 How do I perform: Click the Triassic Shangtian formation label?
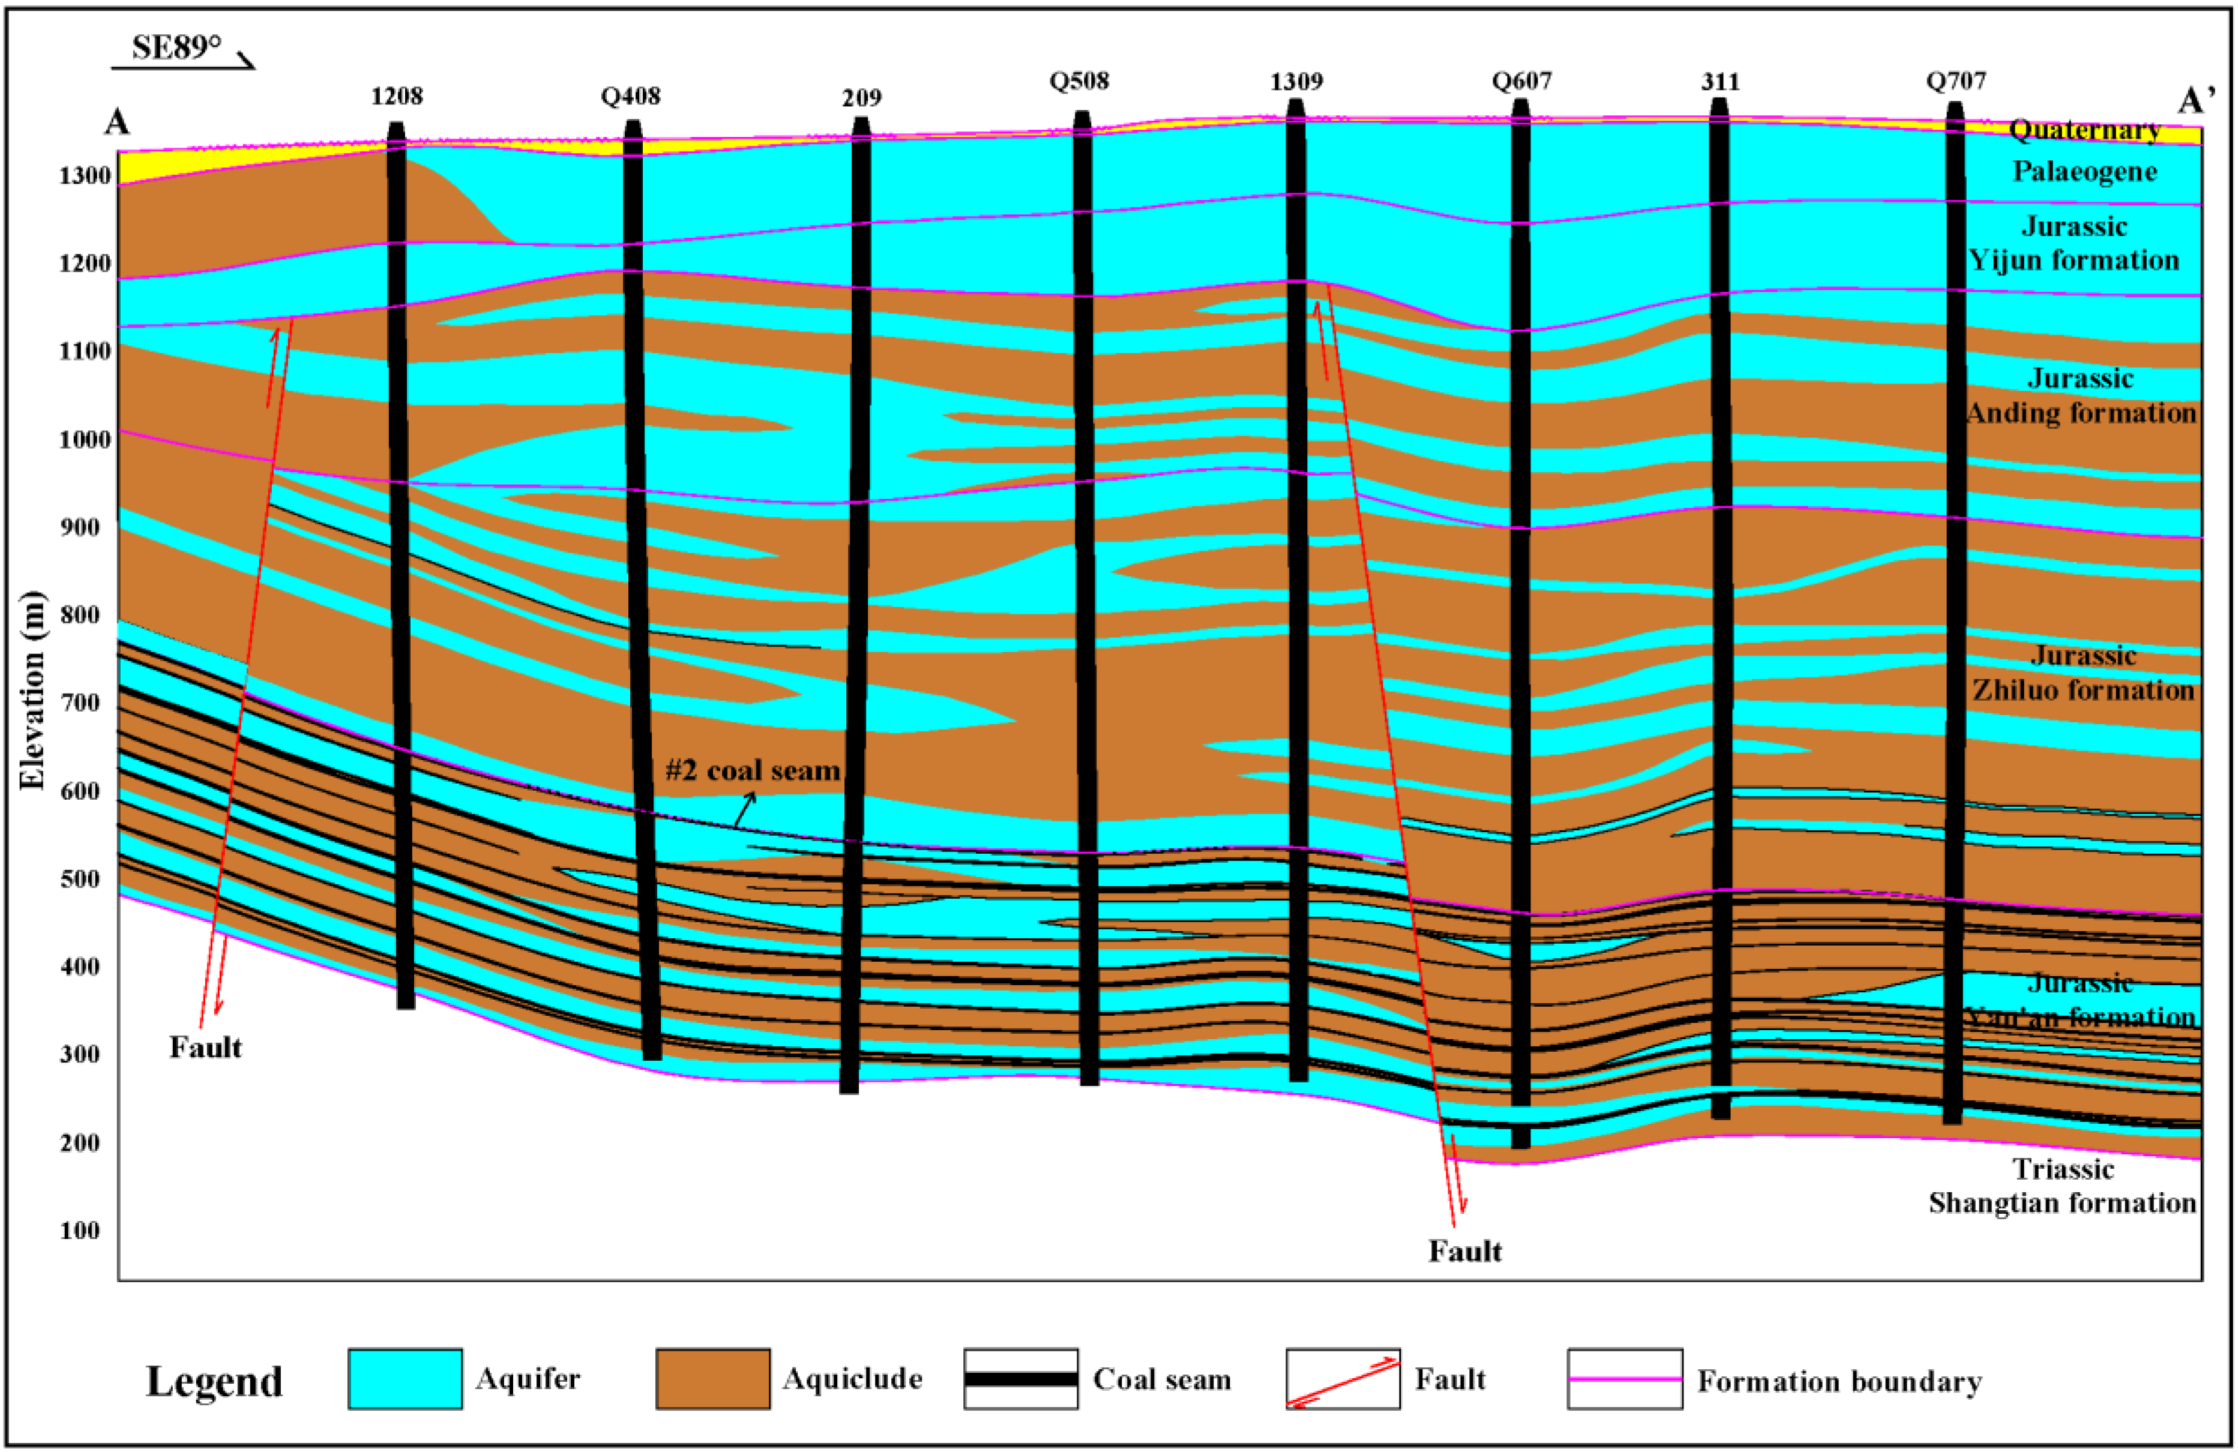[x=2062, y=1186]
